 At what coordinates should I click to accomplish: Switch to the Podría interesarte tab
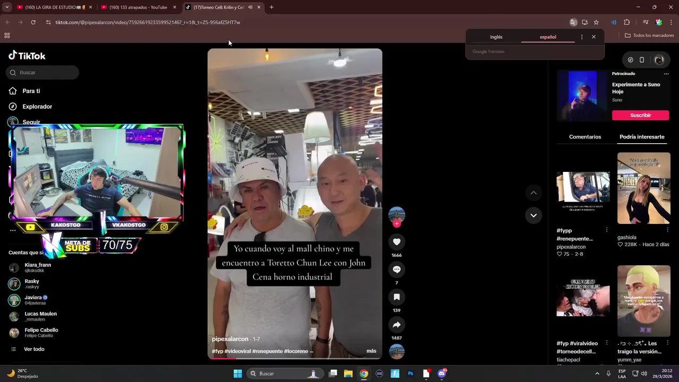click(642, 137)
